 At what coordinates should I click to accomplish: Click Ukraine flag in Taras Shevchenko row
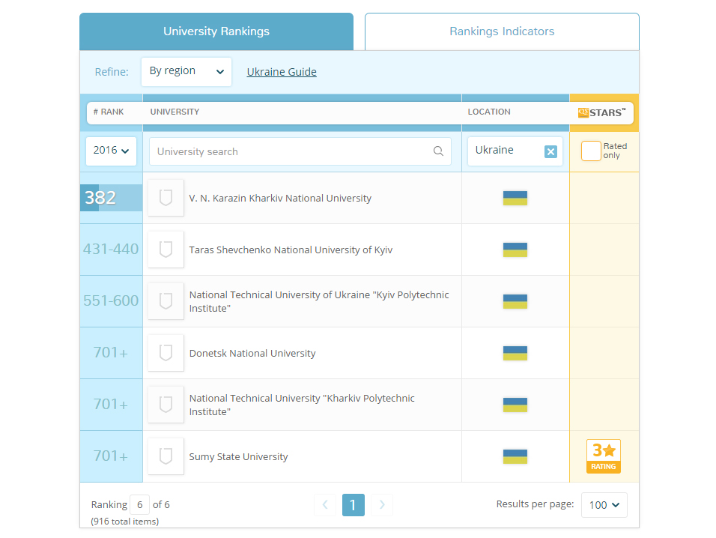[x=515, y=250]
